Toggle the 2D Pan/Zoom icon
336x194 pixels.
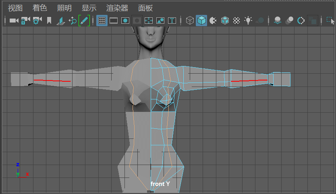click(x=73, y=21)
